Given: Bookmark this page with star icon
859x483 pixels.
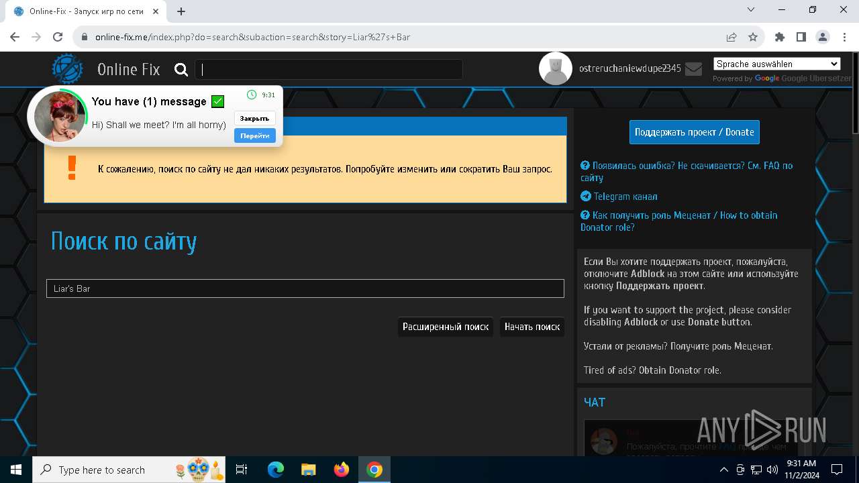Looking at the screenshot, I should click(x=753, y=37).
